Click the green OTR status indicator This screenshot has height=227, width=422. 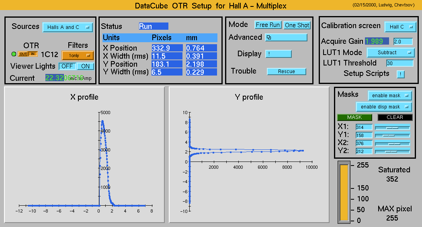pos(14,54)
